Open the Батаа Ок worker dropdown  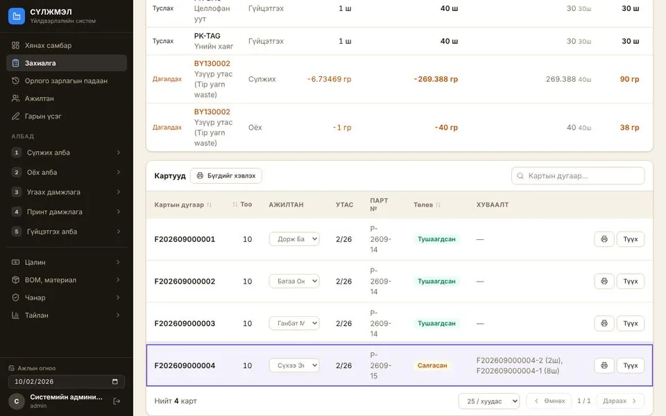[x=294, y=281]
